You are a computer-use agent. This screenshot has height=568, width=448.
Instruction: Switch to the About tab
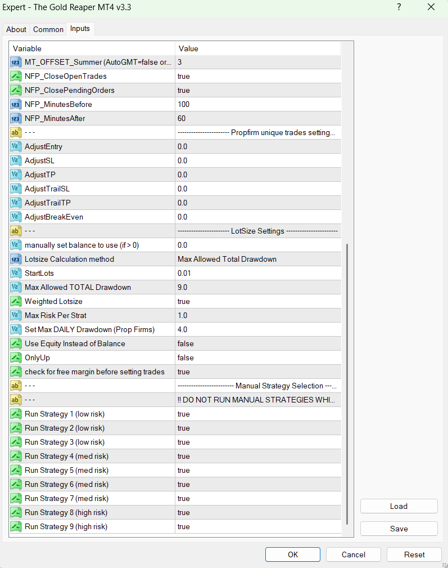16,29
